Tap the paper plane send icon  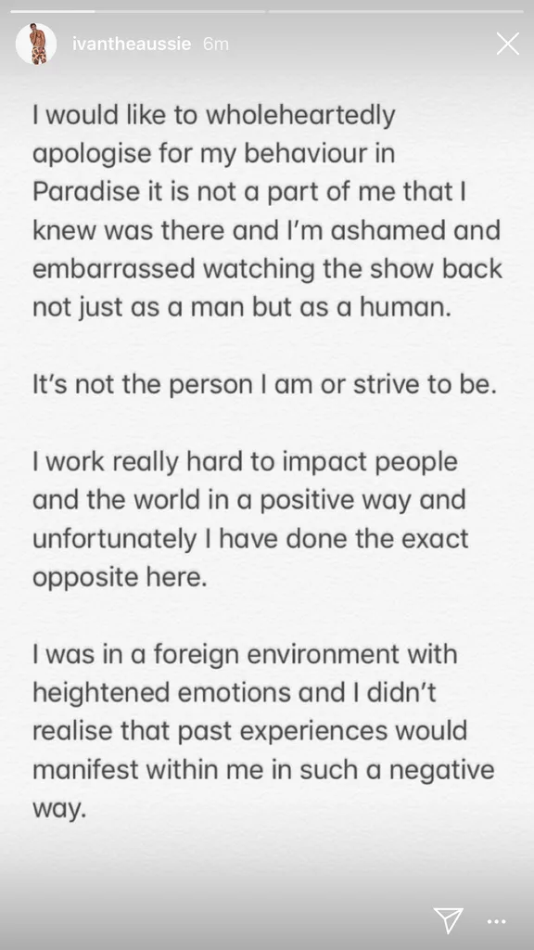coord(449,919)
